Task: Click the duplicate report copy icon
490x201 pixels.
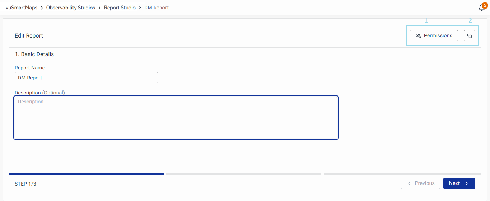Action: click(470, 36)
